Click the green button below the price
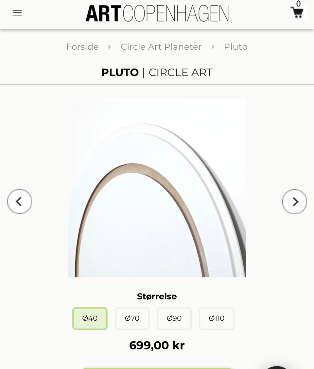The height and width of the screenshot is (369, 314). coord(157,368)
